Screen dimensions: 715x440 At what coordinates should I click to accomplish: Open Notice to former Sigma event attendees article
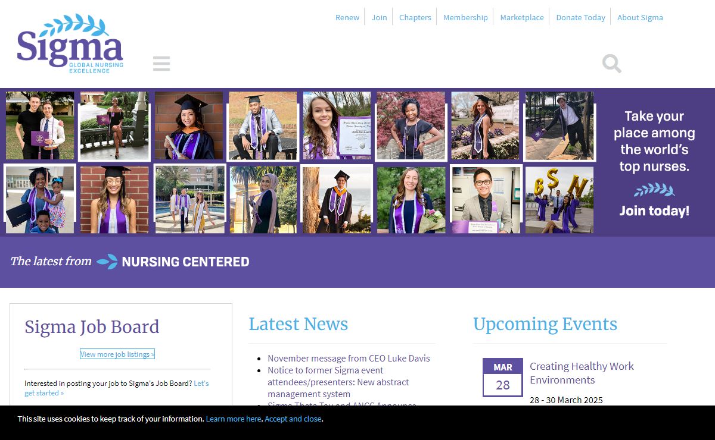(338, 382)
